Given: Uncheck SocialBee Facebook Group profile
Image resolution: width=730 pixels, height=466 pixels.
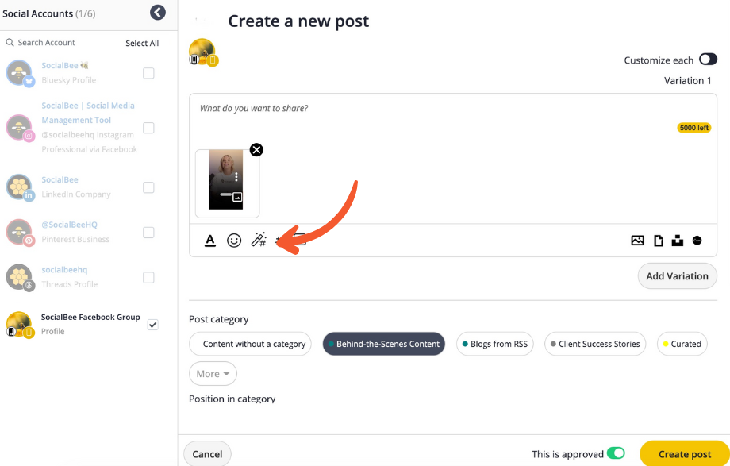Looking at the screenshot, I should (x=153, y=324).
